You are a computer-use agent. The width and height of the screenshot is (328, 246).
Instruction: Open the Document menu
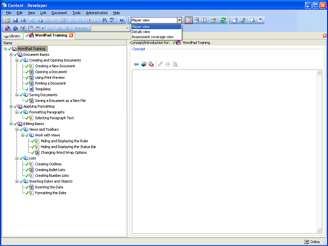tap(59, 13)
